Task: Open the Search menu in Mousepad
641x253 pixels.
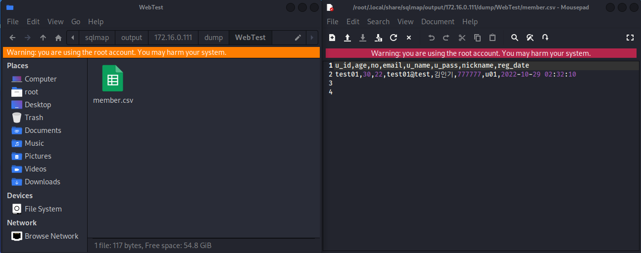Action: pyautogui.click(x=378, y=22)
